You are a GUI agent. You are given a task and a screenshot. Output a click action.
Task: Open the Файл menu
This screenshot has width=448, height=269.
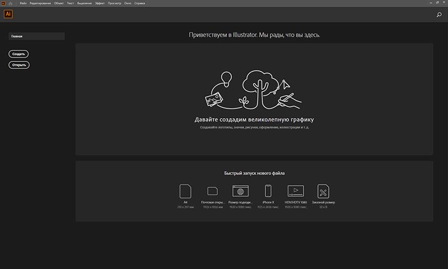tap(23, 3)
